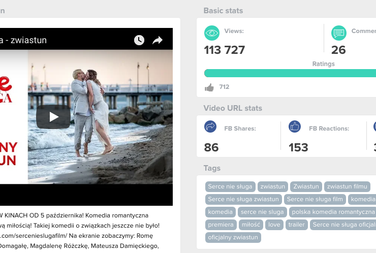This screenshot has width=376, height=253.
Task: Select the 'oficjalny zwiastun' tag
Action: coord(233,237)
